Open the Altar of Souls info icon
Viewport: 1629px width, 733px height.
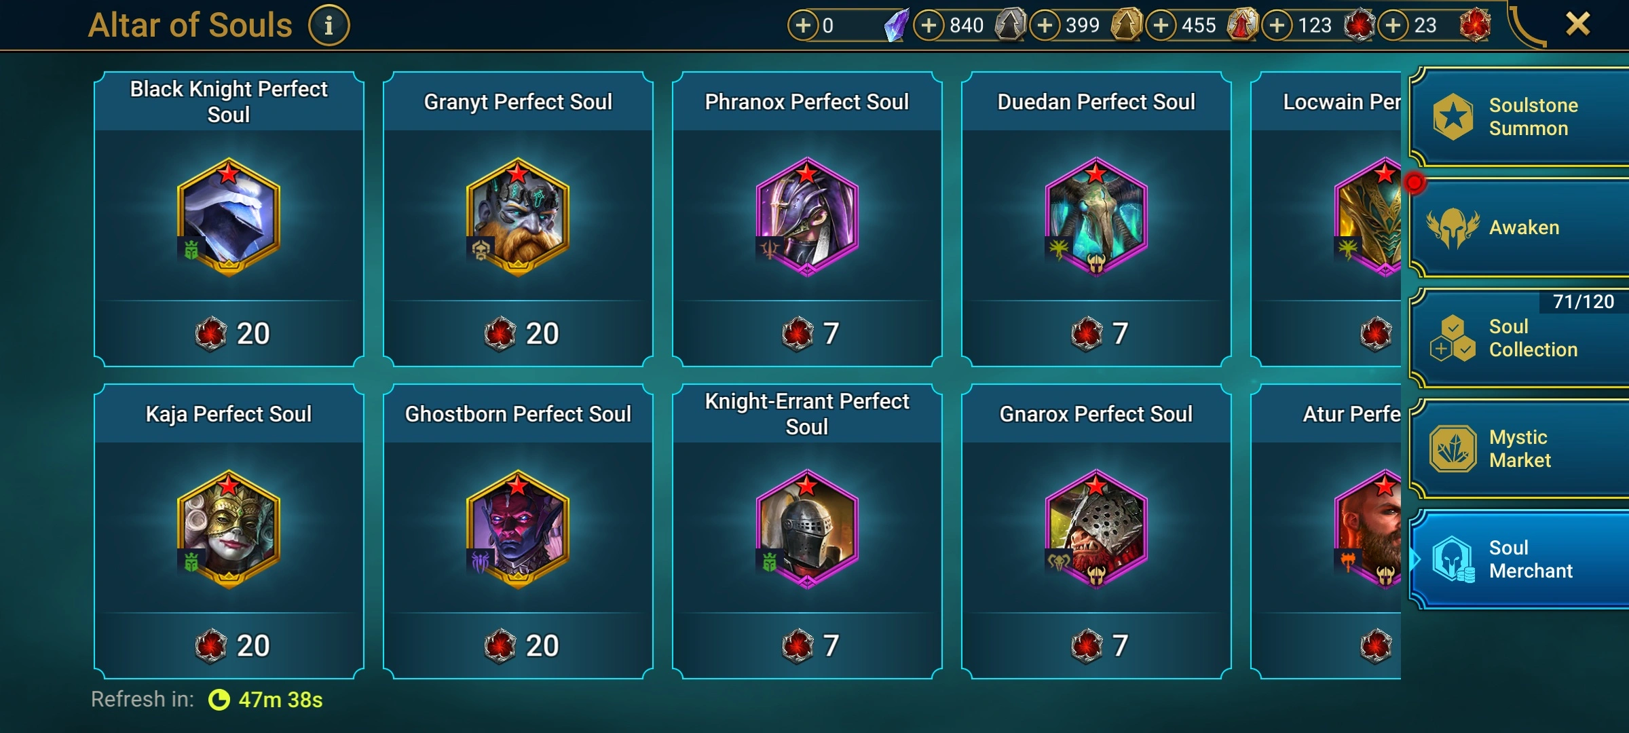pyautogui.click(x=329, y=26)
